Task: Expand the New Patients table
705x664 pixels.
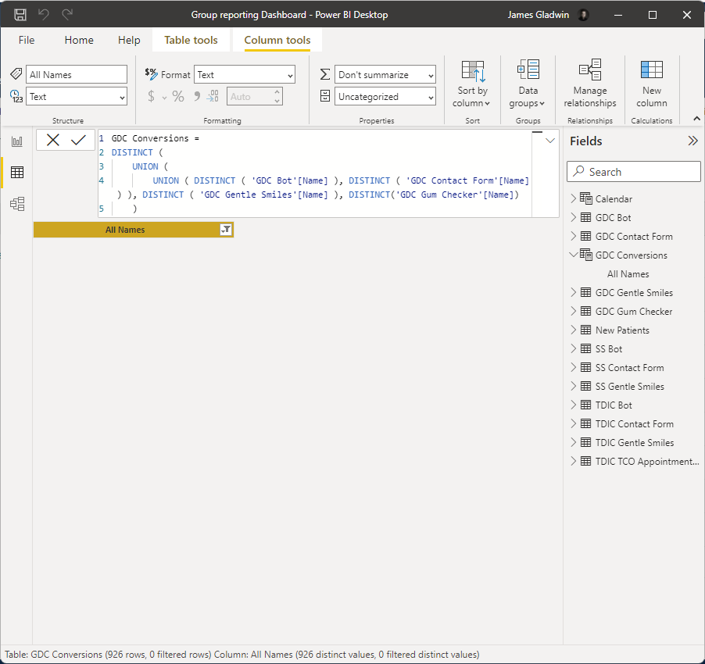Action: [573, 330]
